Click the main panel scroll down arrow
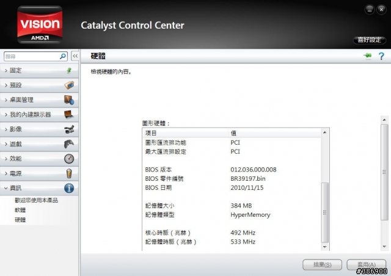Image resolution: width=391 pixels, height=276 pixels. point(384,247)
